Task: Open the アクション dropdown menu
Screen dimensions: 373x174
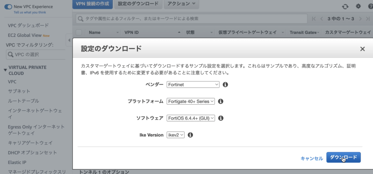Action: [x=181, y=4]
